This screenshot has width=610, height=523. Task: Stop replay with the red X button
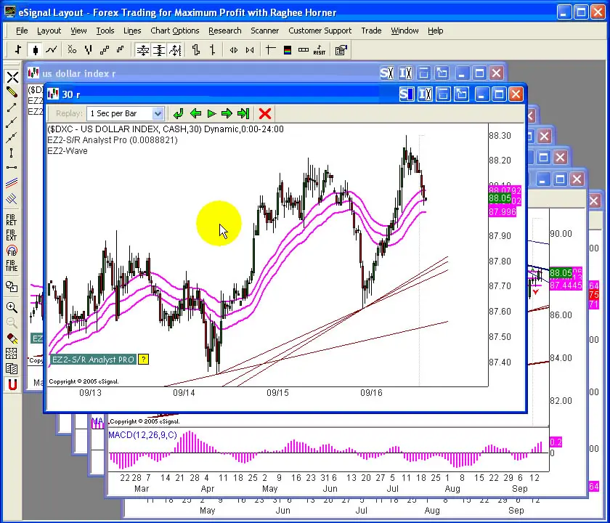pos(265,113)
